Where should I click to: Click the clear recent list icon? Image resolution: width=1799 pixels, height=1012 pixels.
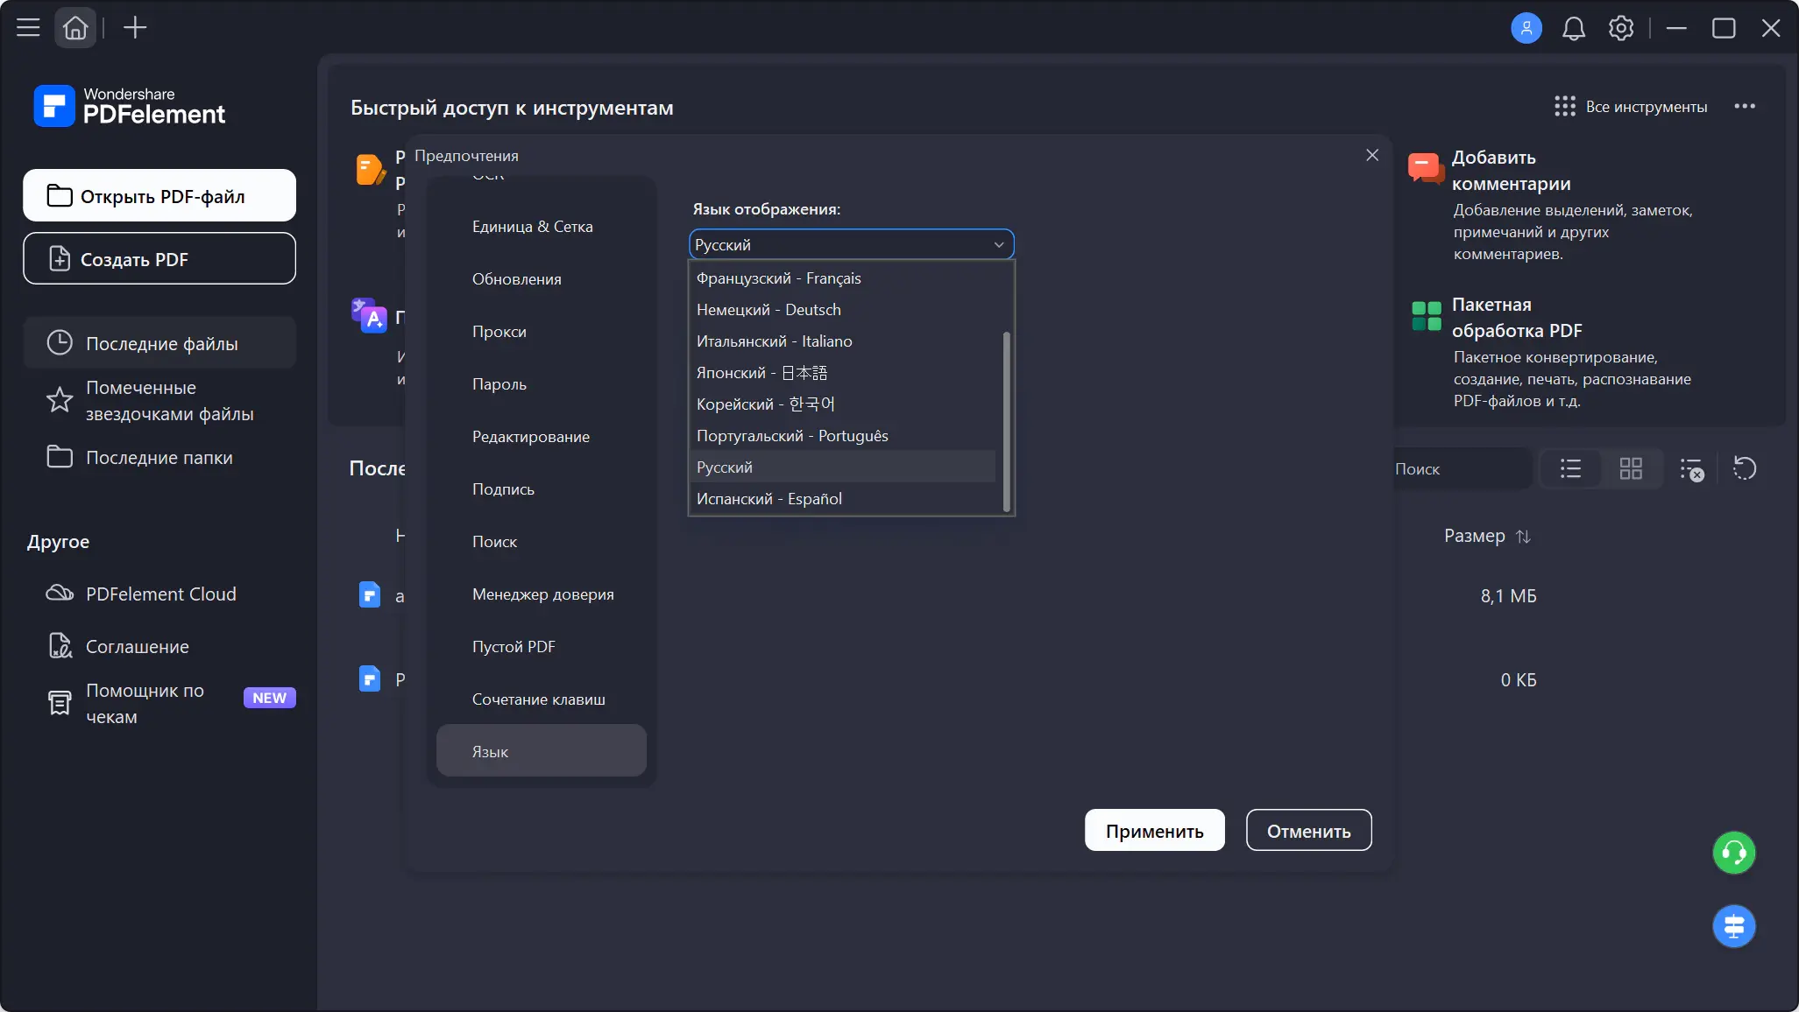1691,468
